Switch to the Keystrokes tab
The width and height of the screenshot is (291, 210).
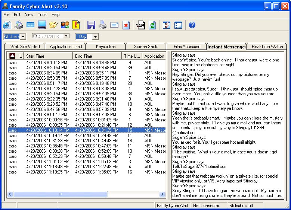coord(106,47)
